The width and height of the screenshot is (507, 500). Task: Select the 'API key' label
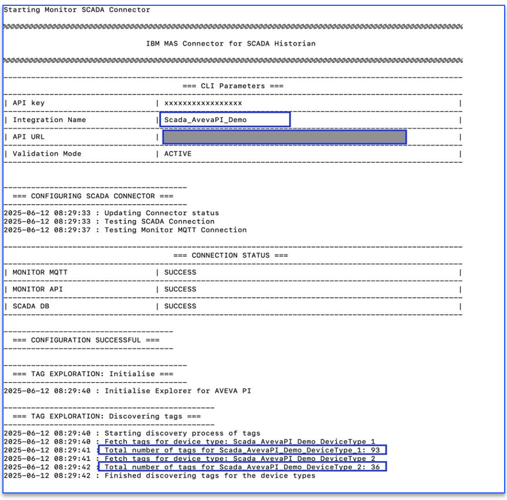[x=28, y=103]
